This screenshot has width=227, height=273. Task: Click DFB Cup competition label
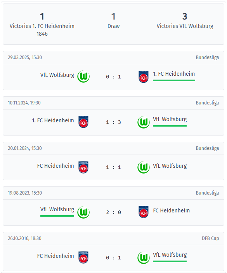[x=210, y=238]
